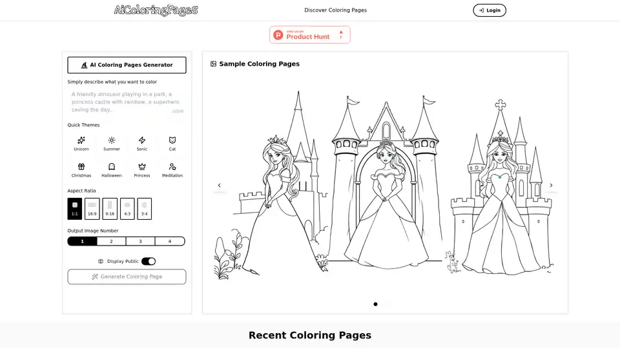Select the Meditation theme icon
The width and height of the screenshot is (620, 348).
click(172, 167)
